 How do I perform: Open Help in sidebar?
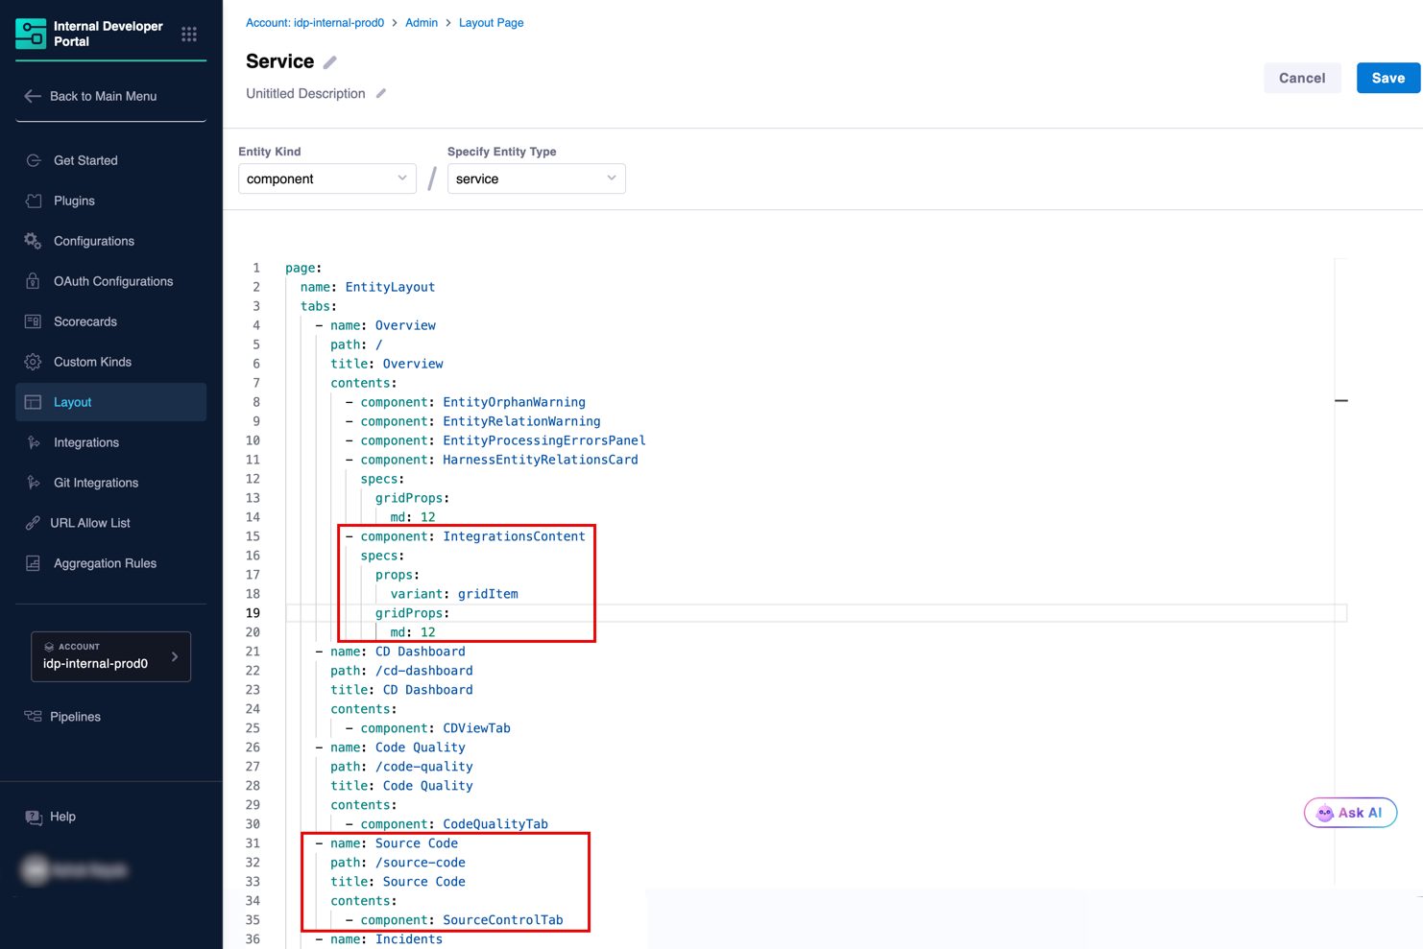(111, 817)
